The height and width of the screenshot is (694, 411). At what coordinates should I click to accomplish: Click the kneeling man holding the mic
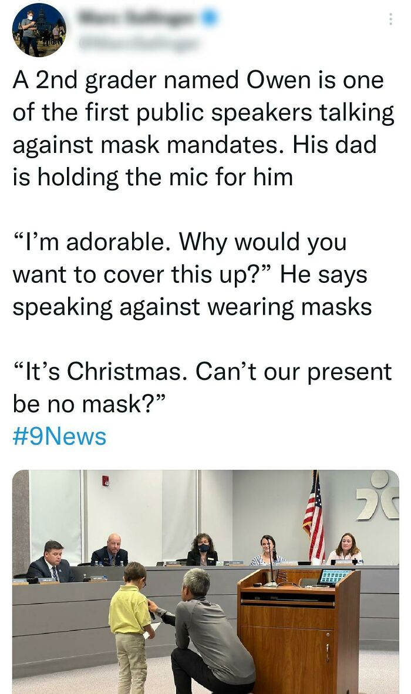pos(207,632)
